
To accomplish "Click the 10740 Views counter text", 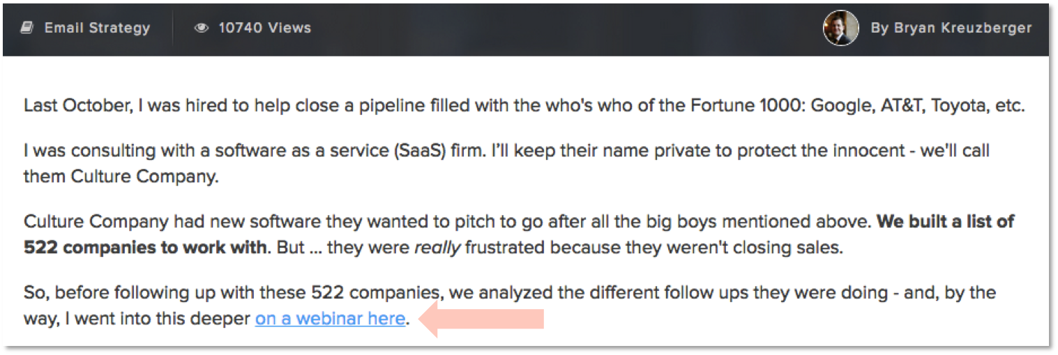I will 265,29.
